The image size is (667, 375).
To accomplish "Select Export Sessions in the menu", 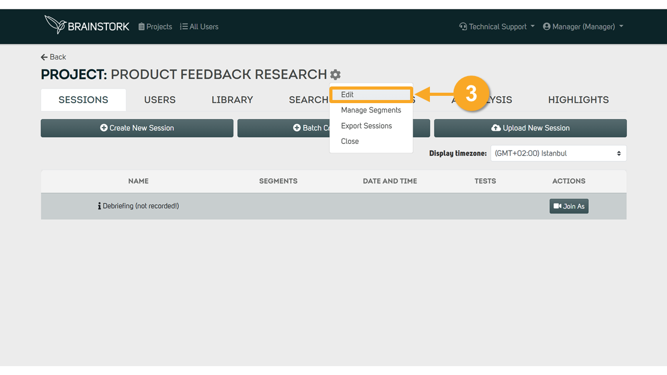I will point(366,126).
